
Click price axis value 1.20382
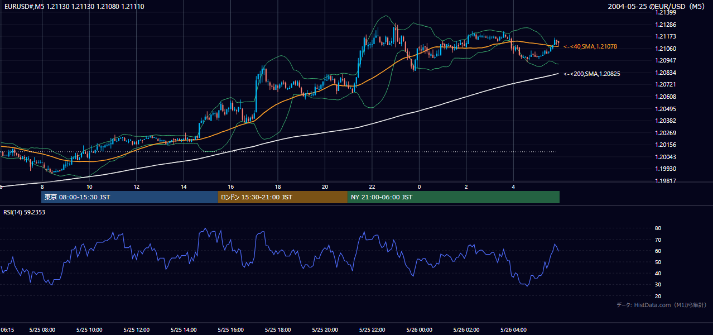666,121
